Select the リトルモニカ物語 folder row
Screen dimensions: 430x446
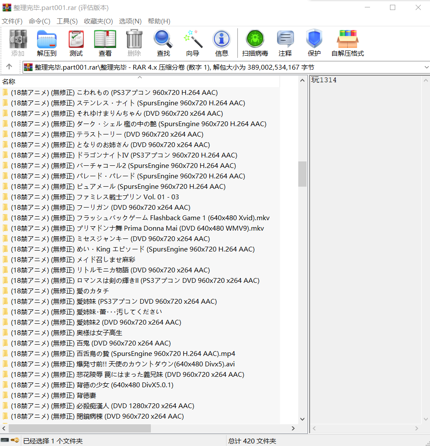click(x=140, y=270)
